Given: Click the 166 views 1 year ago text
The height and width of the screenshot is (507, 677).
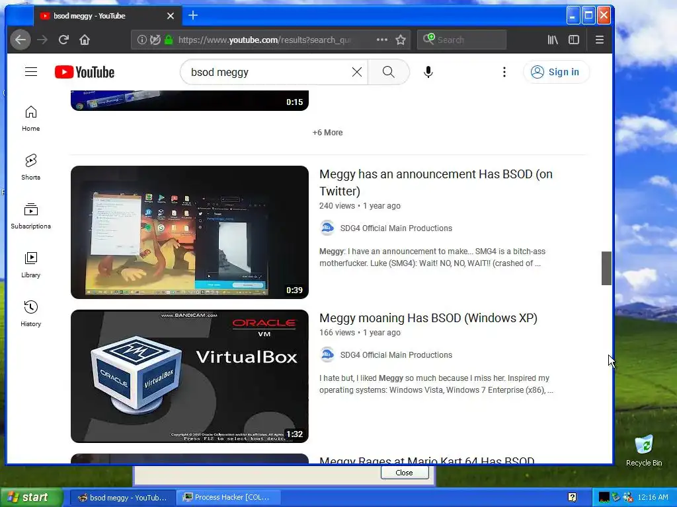Looking at the screenshot, I should (360, 333).
